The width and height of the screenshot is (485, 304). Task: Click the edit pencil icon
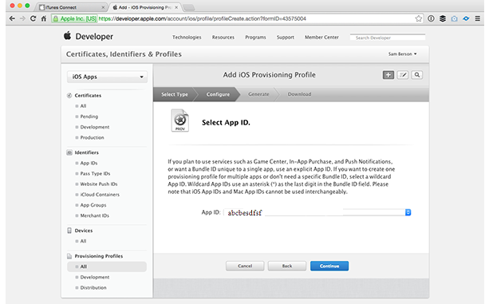pos(403,75)
